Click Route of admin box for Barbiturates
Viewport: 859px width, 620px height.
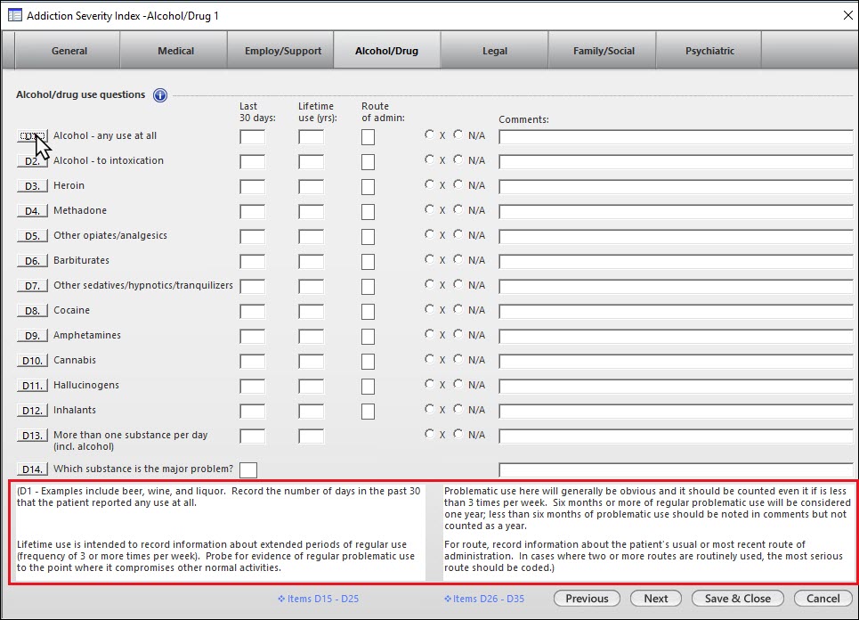click(368, 262)
